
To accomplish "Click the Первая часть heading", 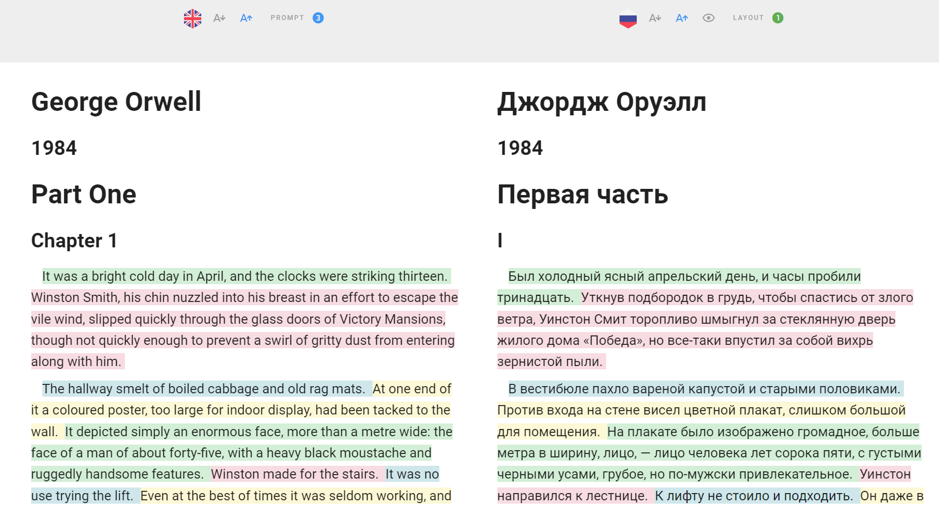I will (x=582, y=194).
